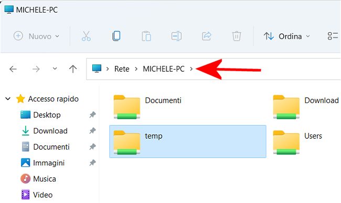Screen dimensions: 341x203
Task: Collapse the Accesso rapido tree
Action: pos(8,99)
